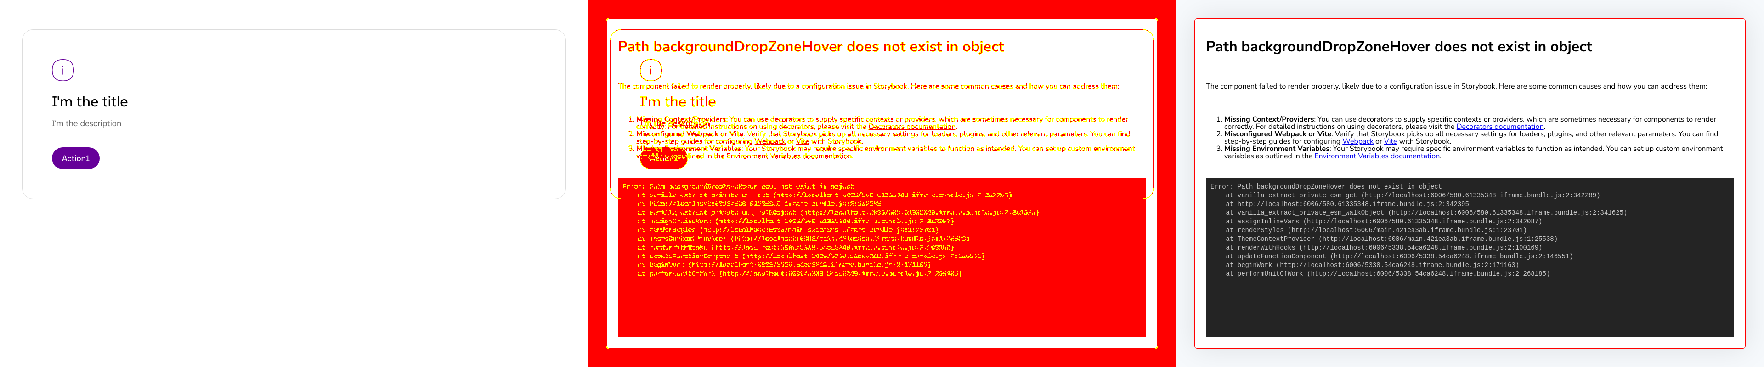Click Decorators documentation link in red diff
Viewport: 1764px width, 367px height.
[x=911, y=127]
